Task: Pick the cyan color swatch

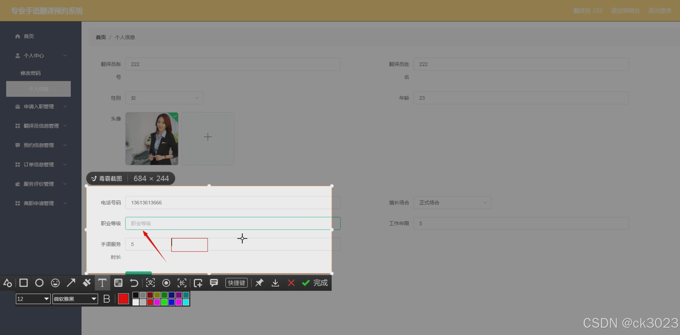Action: 186,302
